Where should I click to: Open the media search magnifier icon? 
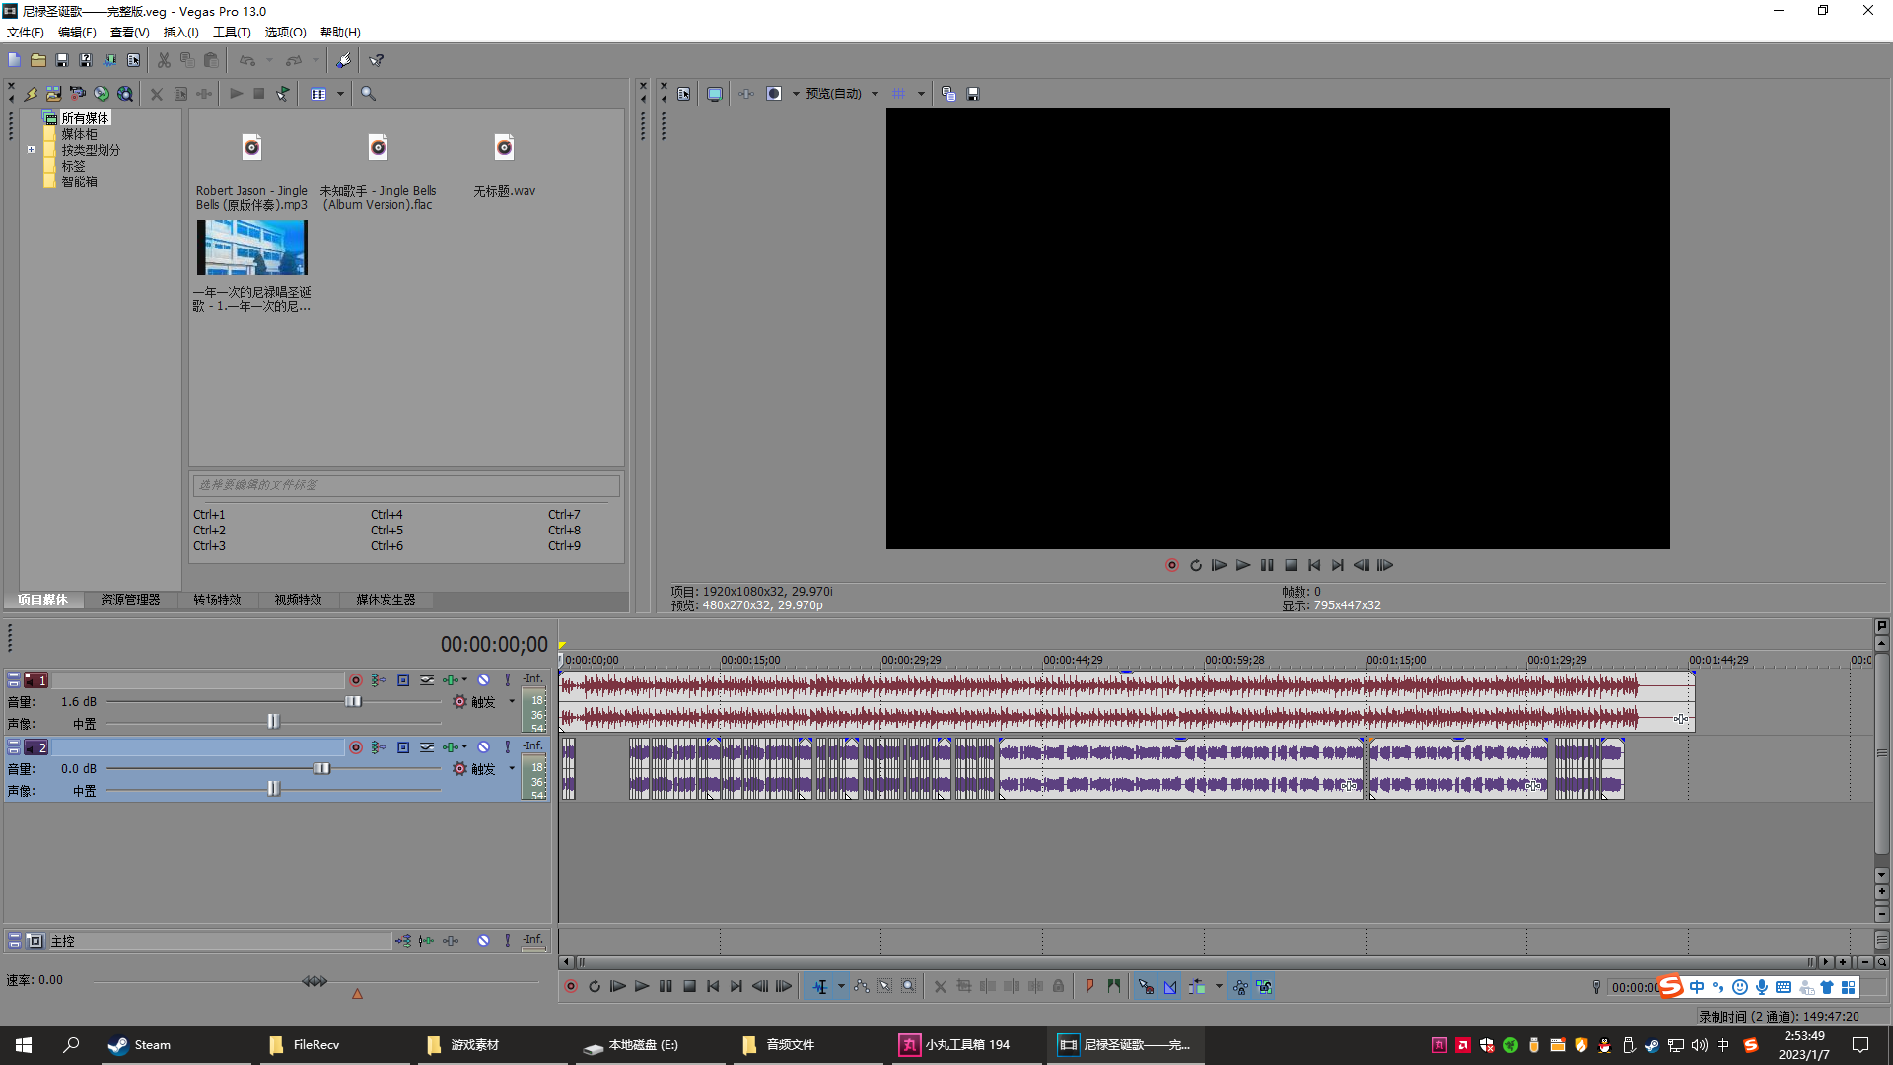point(368,94)
